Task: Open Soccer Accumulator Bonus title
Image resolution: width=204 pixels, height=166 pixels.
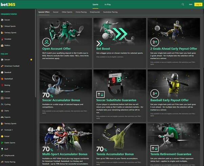Action: pyautogui.click(x=61, y=100)
